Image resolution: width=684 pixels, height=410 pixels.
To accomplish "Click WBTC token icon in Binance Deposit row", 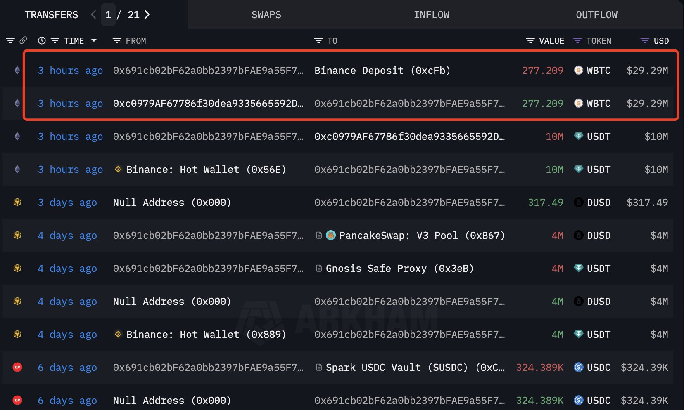I will click(x=579, y=70).
